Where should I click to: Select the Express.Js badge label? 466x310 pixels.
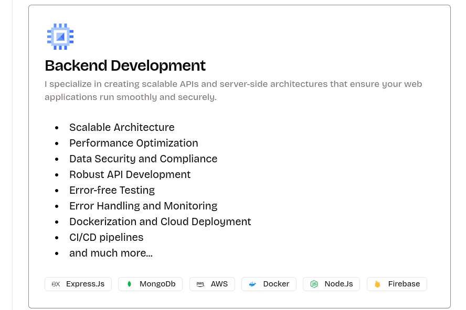[x=85, y=284]
